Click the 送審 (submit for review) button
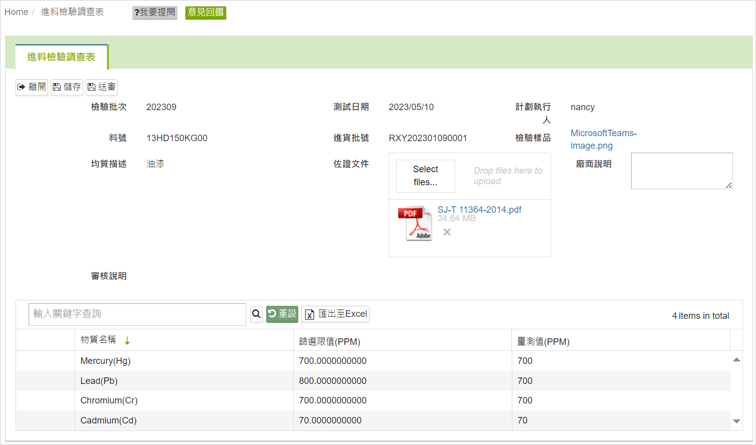The height and width of the screenshot is (445, 756). (x=102, y=87)
